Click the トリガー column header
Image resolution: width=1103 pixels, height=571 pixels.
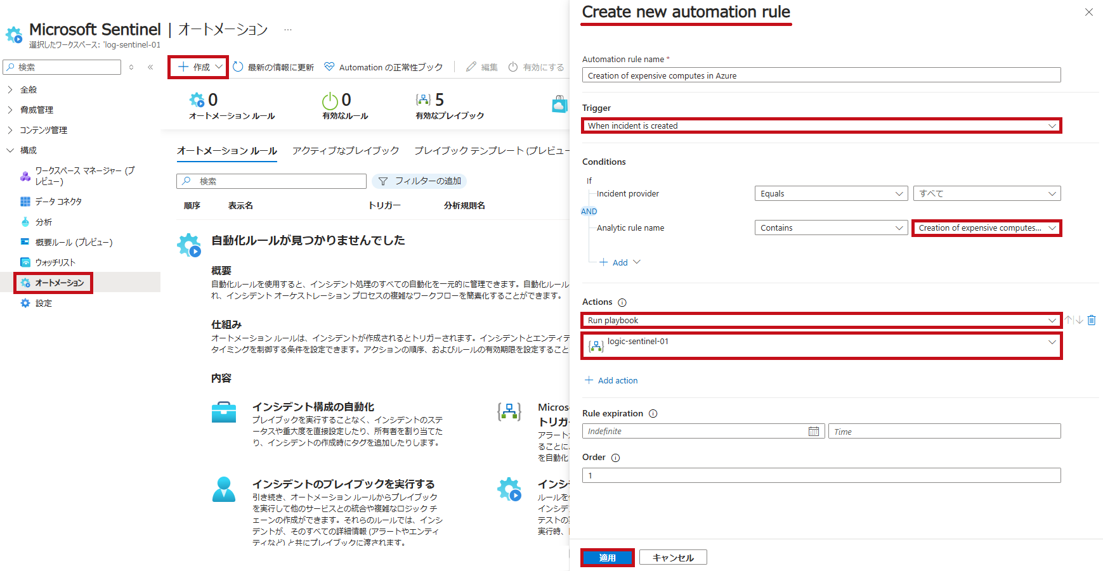pos(384,206)
